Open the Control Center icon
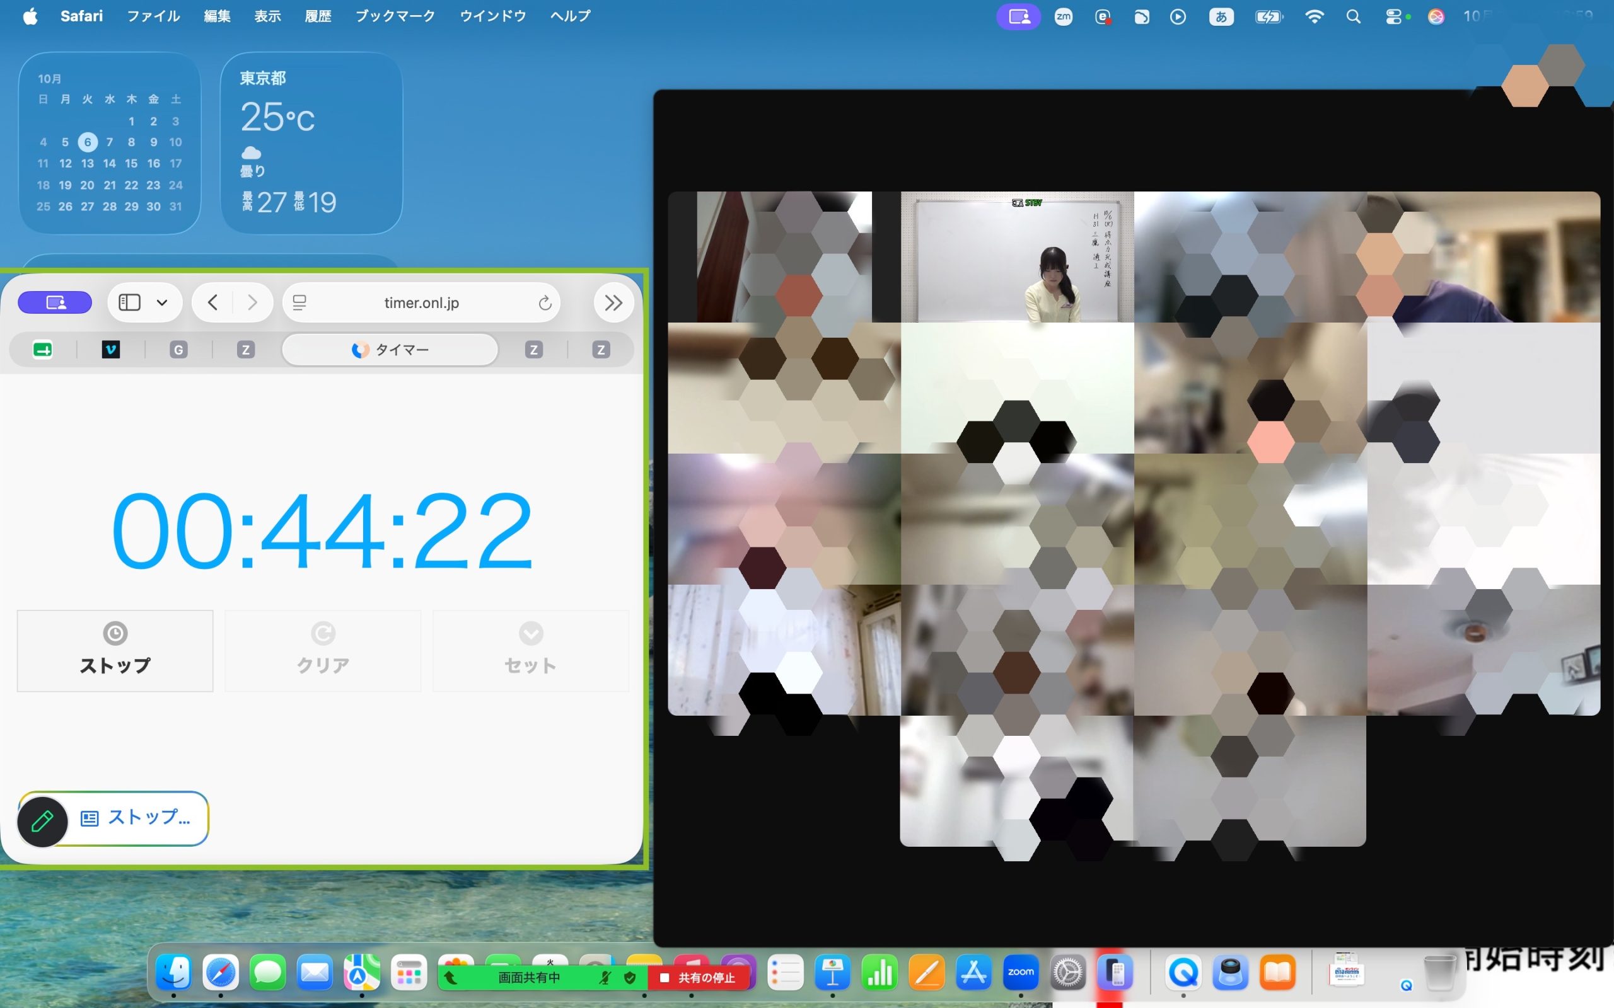Viewport: 1614px width, 1008px height. [1394, 16]
